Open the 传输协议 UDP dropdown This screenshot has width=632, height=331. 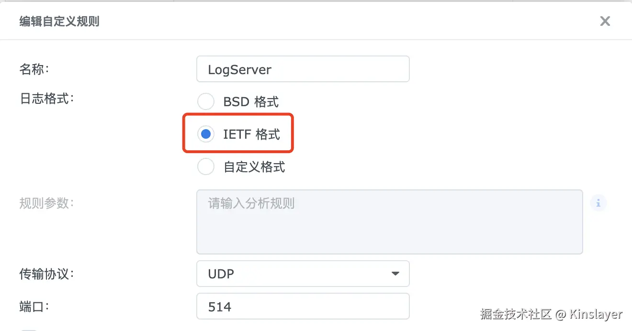pyautogui.click(x=303, y=274)
